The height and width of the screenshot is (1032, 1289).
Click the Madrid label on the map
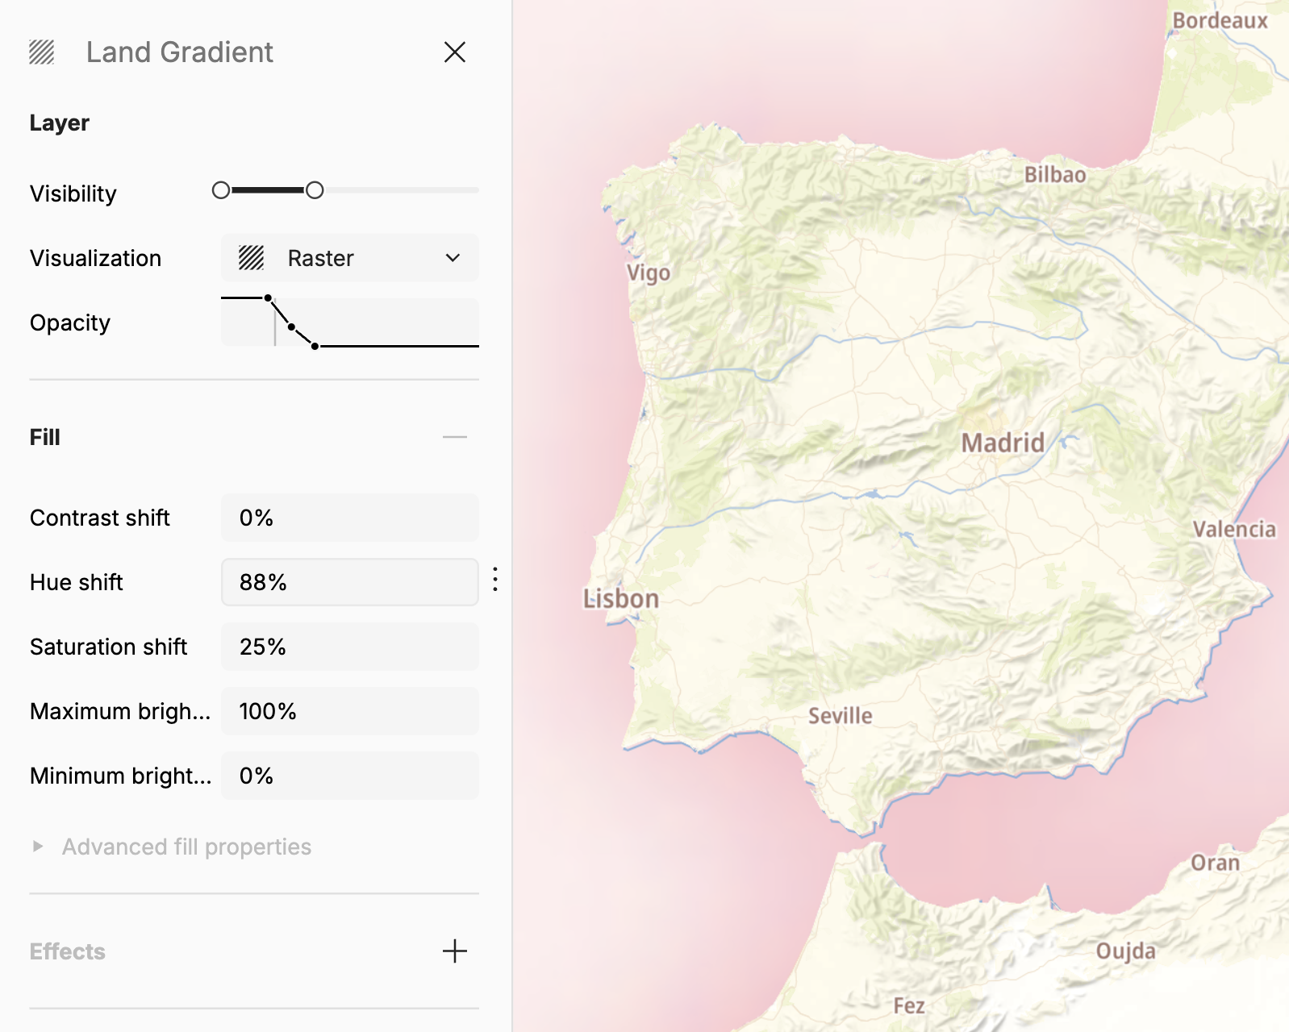pos(1003,443)
